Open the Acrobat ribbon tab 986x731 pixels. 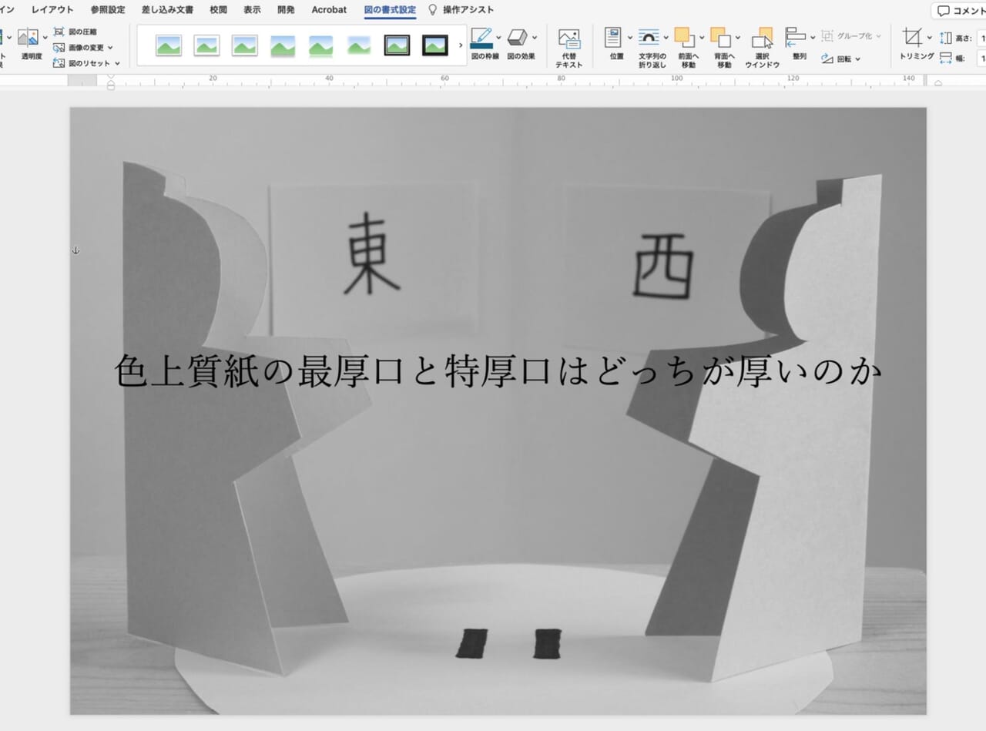[x=329, y=9]
